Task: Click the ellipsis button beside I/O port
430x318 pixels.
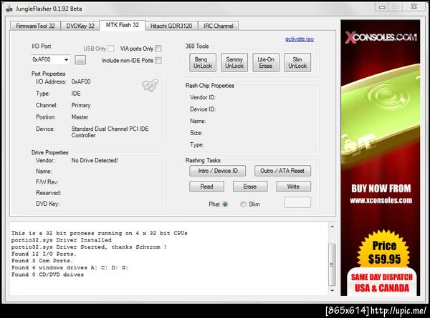Action: [80, 60]
